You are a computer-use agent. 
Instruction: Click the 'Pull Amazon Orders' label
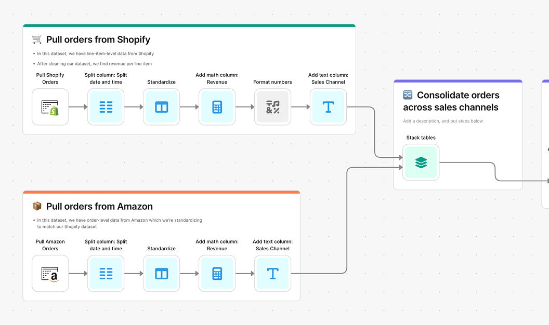point(50,246)
